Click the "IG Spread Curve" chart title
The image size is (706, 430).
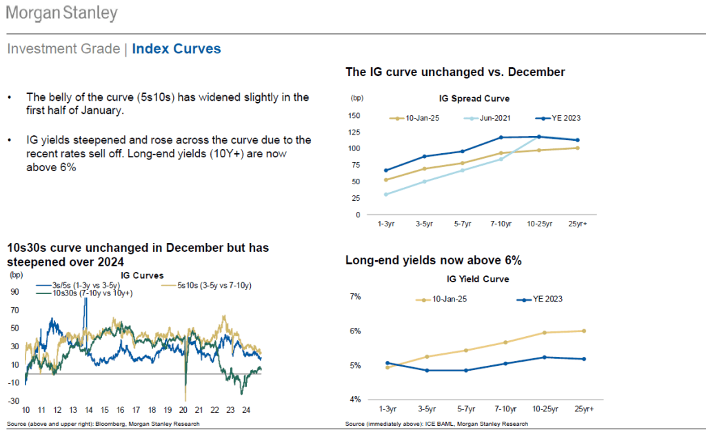[x=474, y=99]
